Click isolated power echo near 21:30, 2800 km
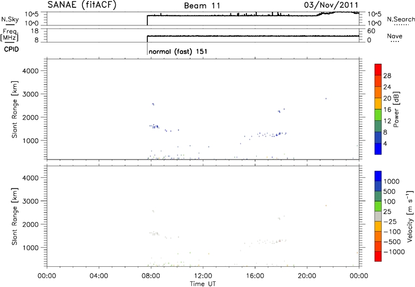The image size is (415, 287). (326, 98)
